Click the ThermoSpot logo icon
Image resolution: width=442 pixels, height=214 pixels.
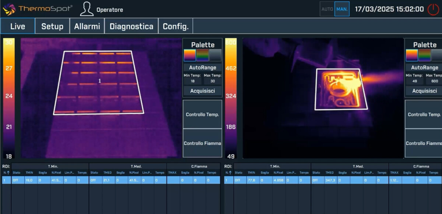click(9, 9)
